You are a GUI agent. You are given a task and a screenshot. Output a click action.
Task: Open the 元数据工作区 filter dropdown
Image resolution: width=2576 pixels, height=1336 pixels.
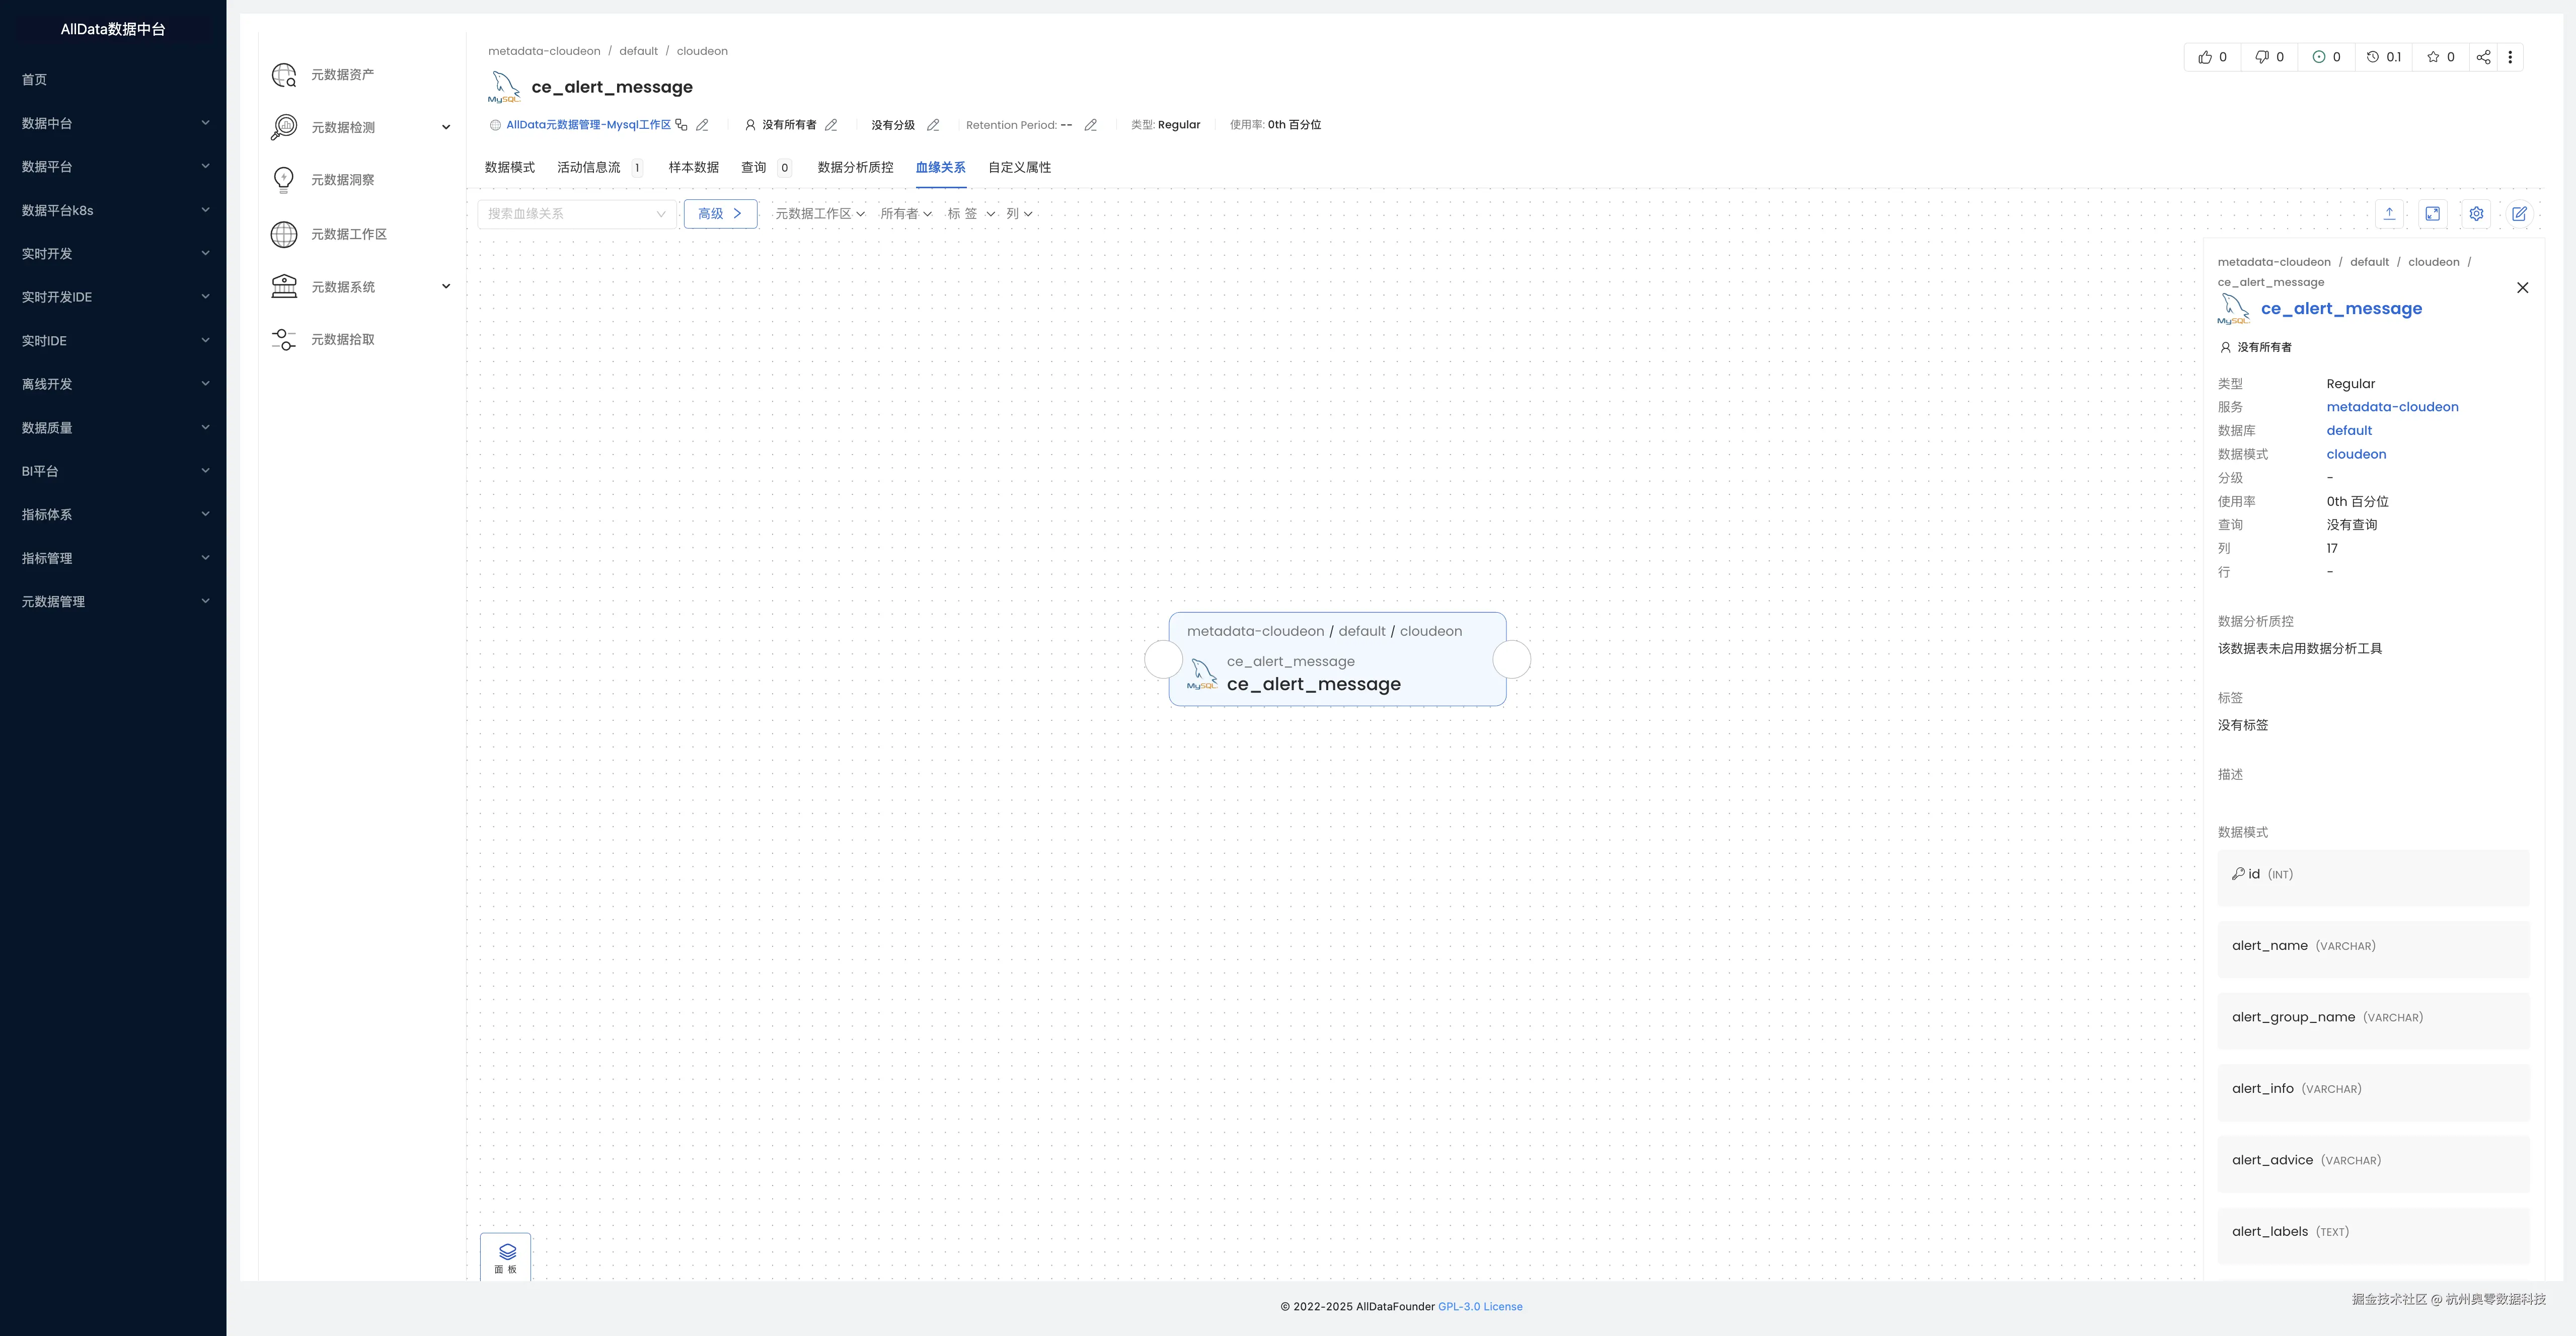pos(819,213)
